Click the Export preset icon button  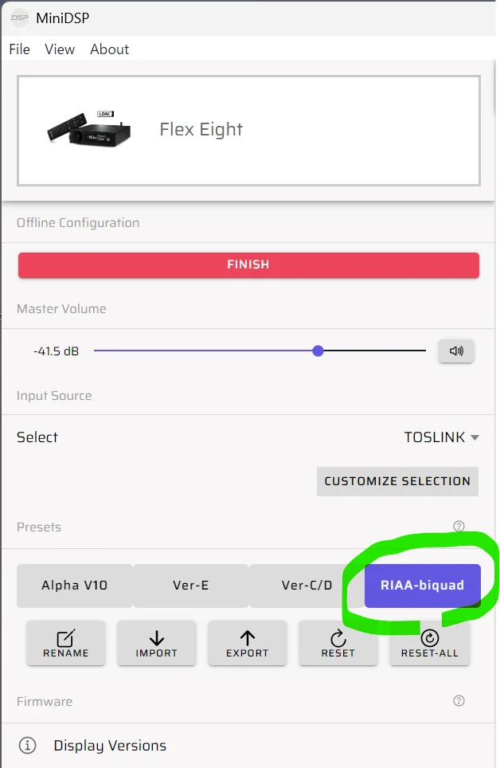point(248,643)
